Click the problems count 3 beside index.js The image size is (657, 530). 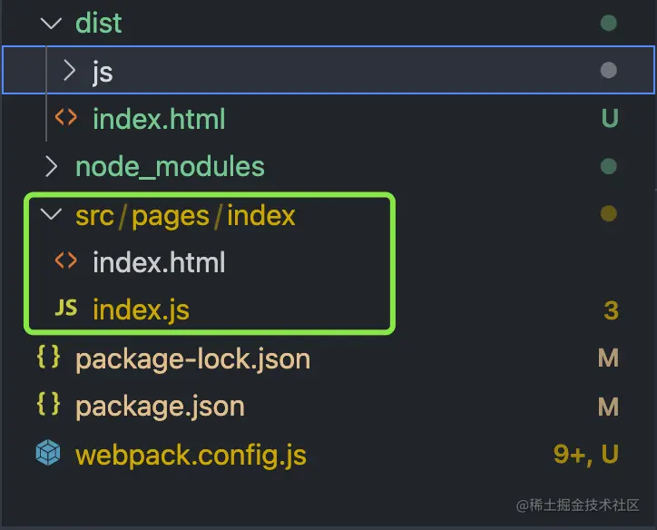point(610,310)
